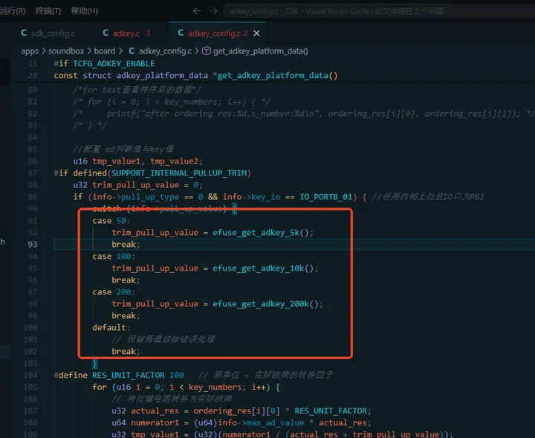Open the 帮助(H) menu

(x=84, y=11)
